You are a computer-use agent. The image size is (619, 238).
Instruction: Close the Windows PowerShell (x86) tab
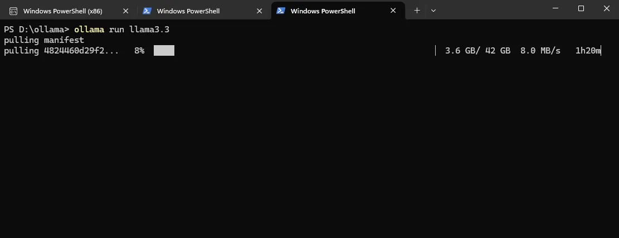(125, 11)
